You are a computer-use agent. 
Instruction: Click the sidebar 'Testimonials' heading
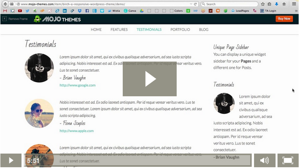click(224, 85)
